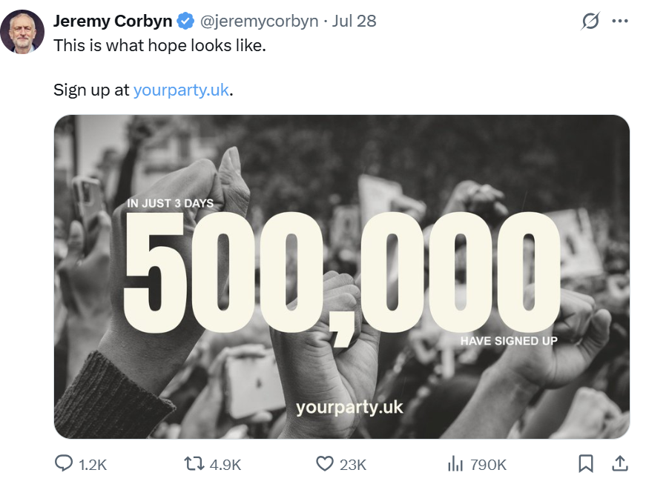Follow the blue yourparty.uk link in the post text
646x487 pixels.
coord(181,90)
